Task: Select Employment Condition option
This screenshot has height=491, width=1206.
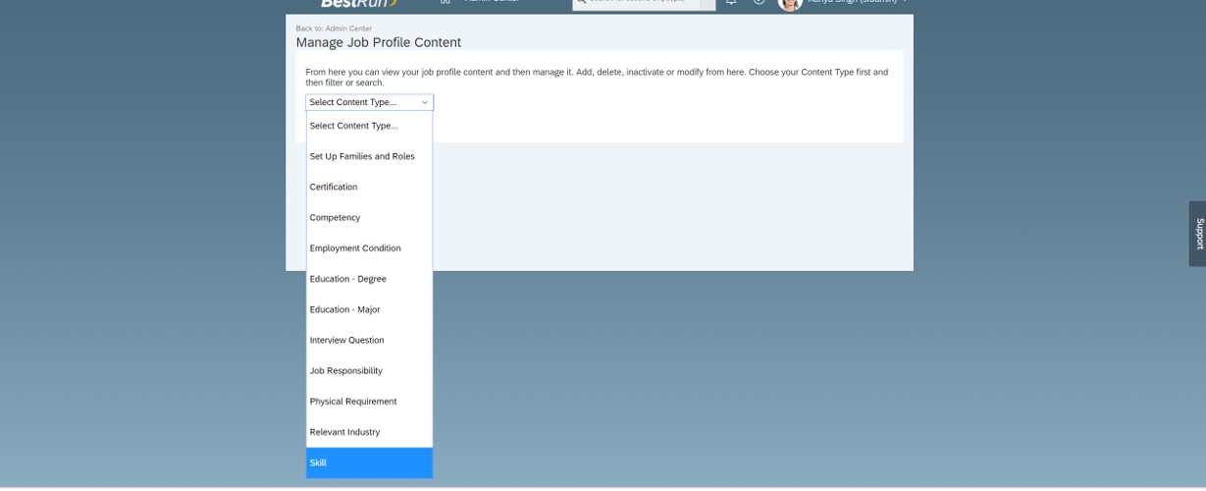Action: click(x=369, y=248)
